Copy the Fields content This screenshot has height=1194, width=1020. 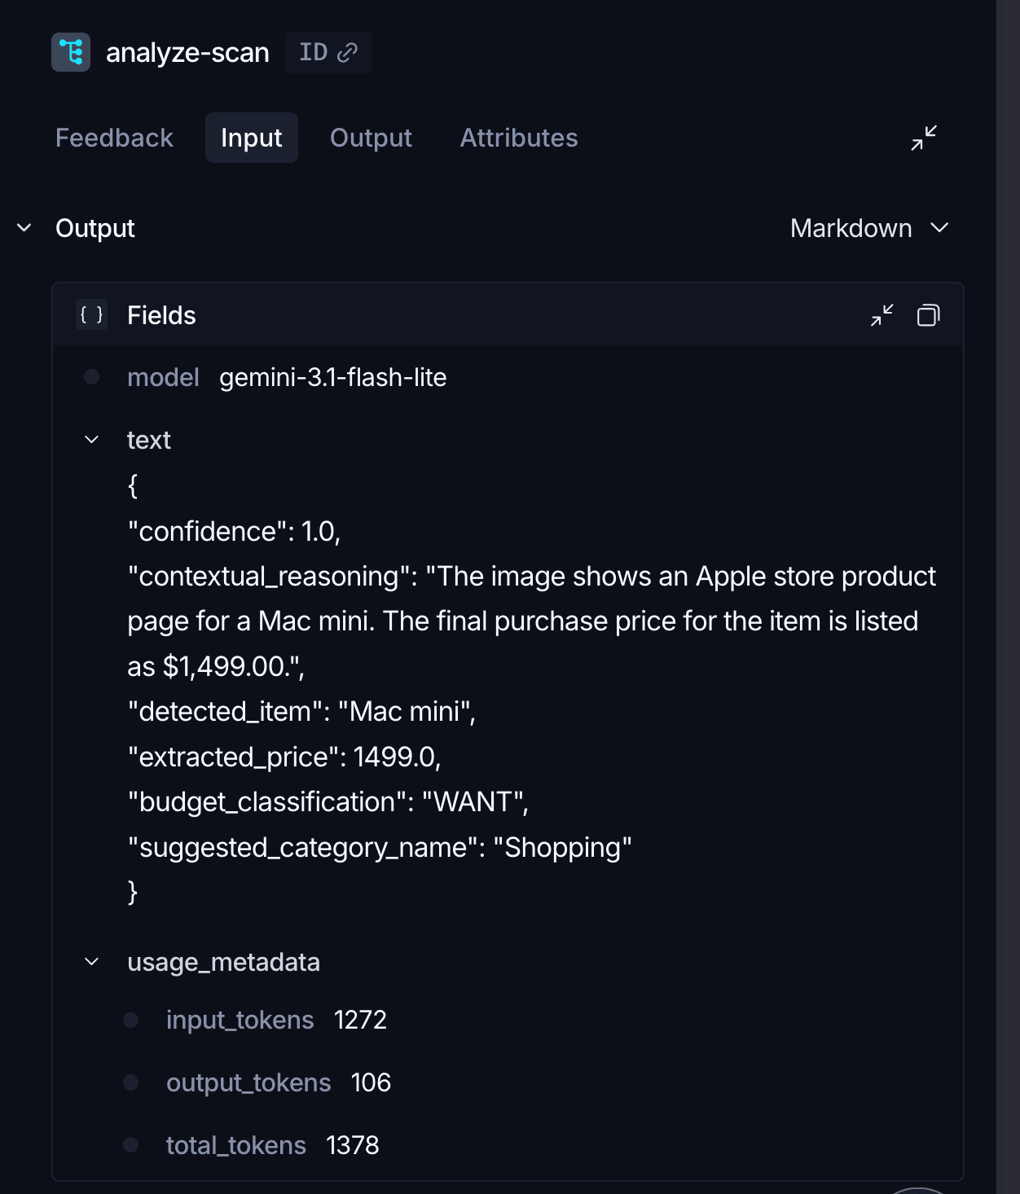click(928, 314)
